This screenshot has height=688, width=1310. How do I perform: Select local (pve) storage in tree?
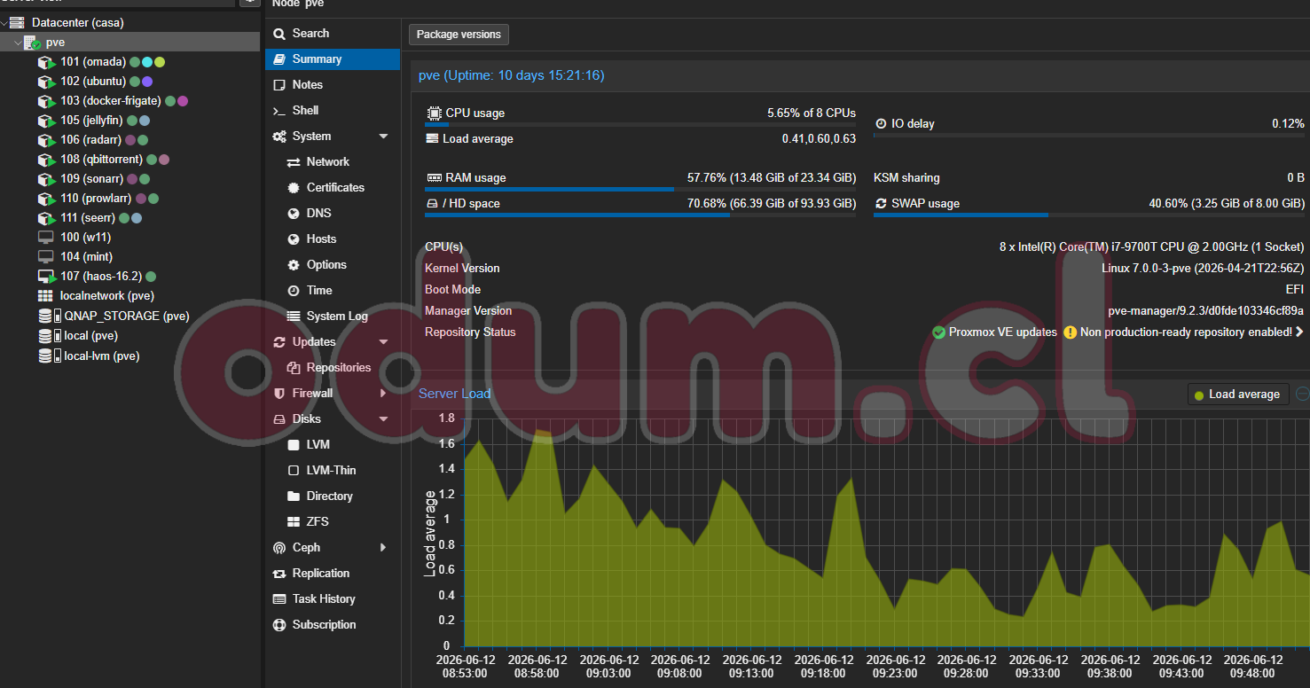click(x=91, y=336)
